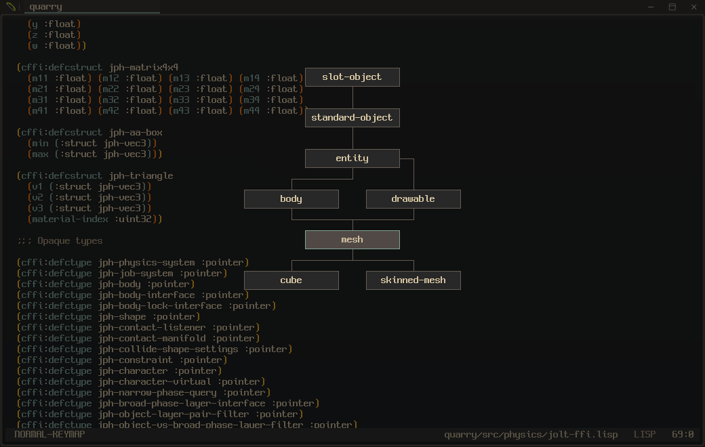
Task: Click the body class node
Action: click(x=291, y=199)
